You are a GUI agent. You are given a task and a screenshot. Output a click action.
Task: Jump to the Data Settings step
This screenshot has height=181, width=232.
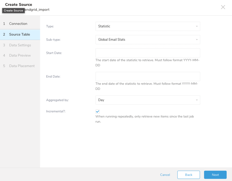coord(20,45)
